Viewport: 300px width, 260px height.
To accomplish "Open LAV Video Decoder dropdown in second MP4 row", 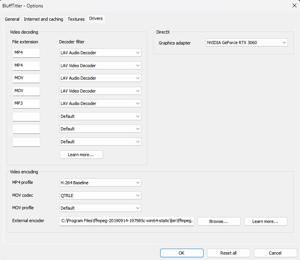I will click(x=100, y=65).
